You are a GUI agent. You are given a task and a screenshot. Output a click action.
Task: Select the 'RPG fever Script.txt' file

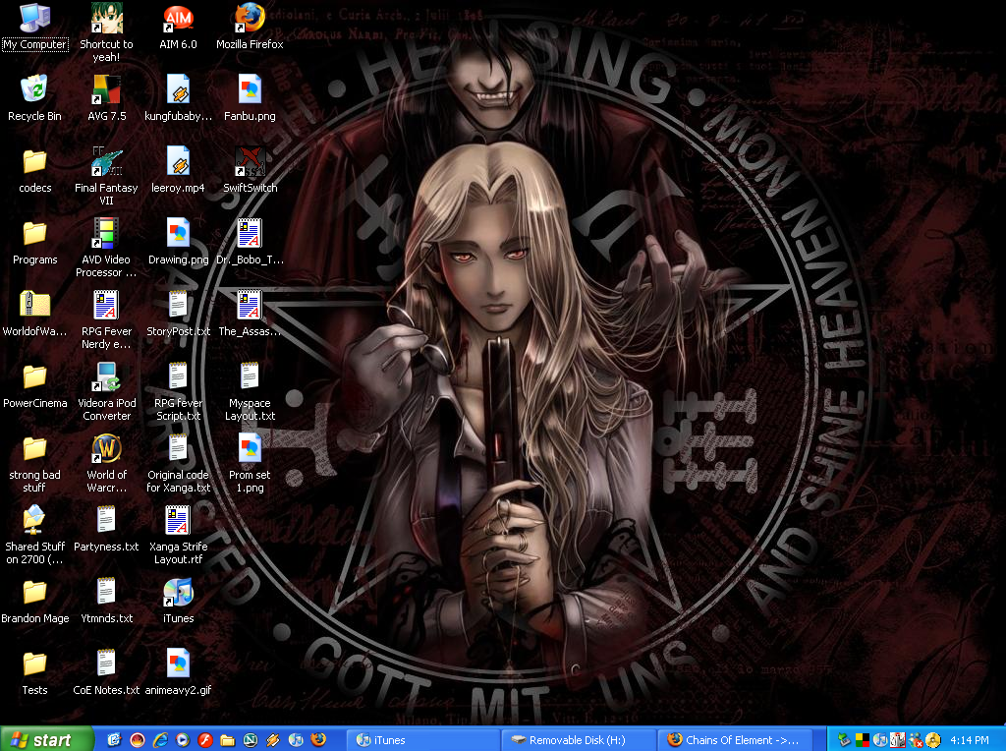pos(178,390)
